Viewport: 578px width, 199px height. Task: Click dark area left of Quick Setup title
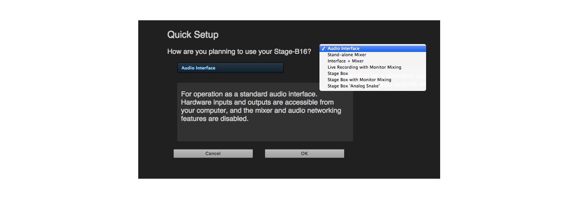tap(152, 35)
